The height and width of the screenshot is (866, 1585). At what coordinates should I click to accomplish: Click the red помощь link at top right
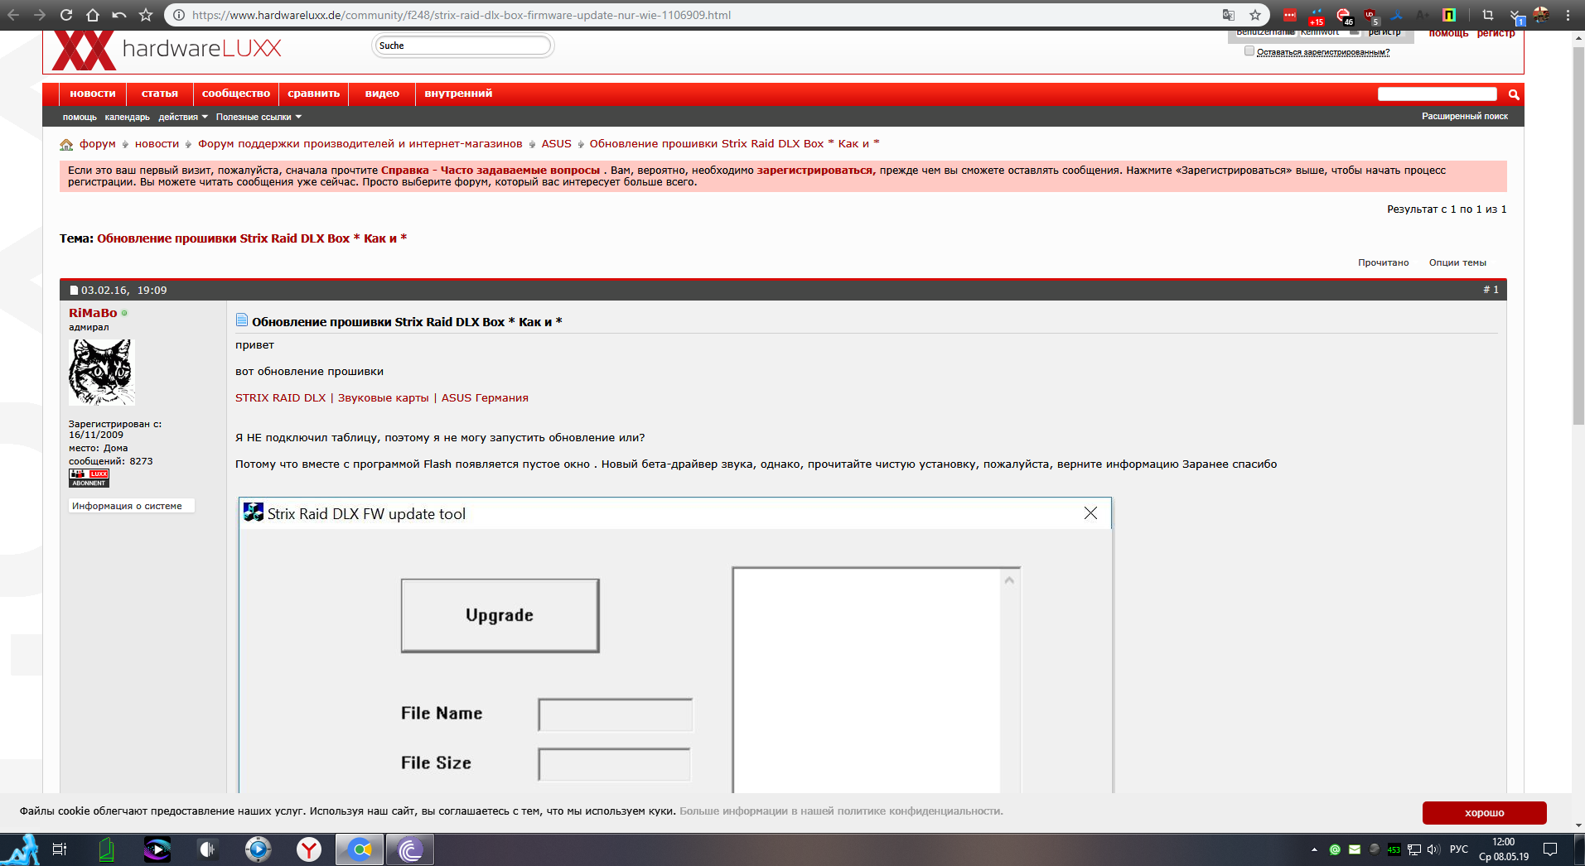(1448, 34)
